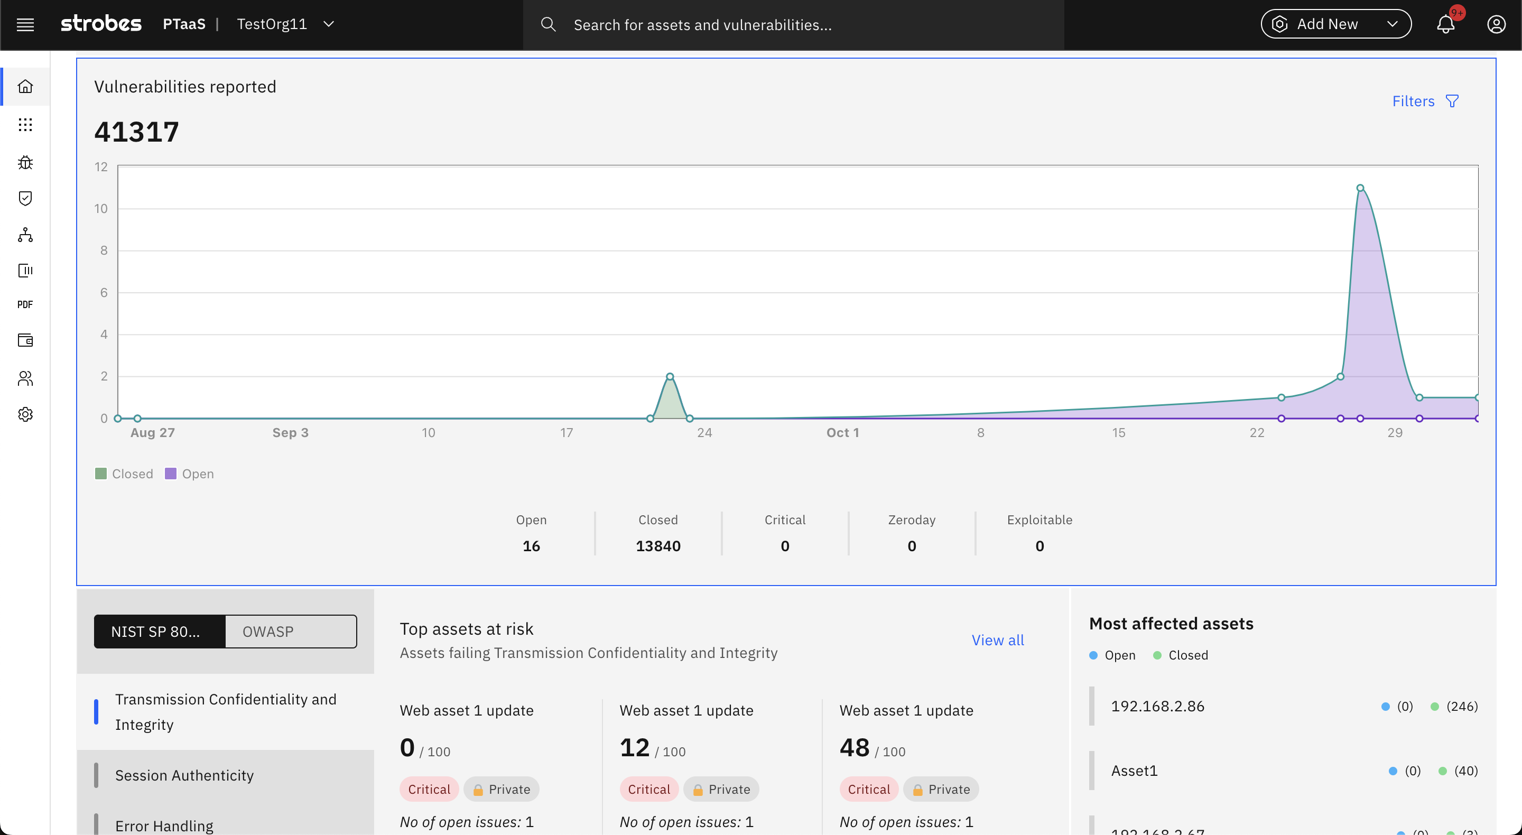Open the settings gear sidebar icon

tap(25, 414)
